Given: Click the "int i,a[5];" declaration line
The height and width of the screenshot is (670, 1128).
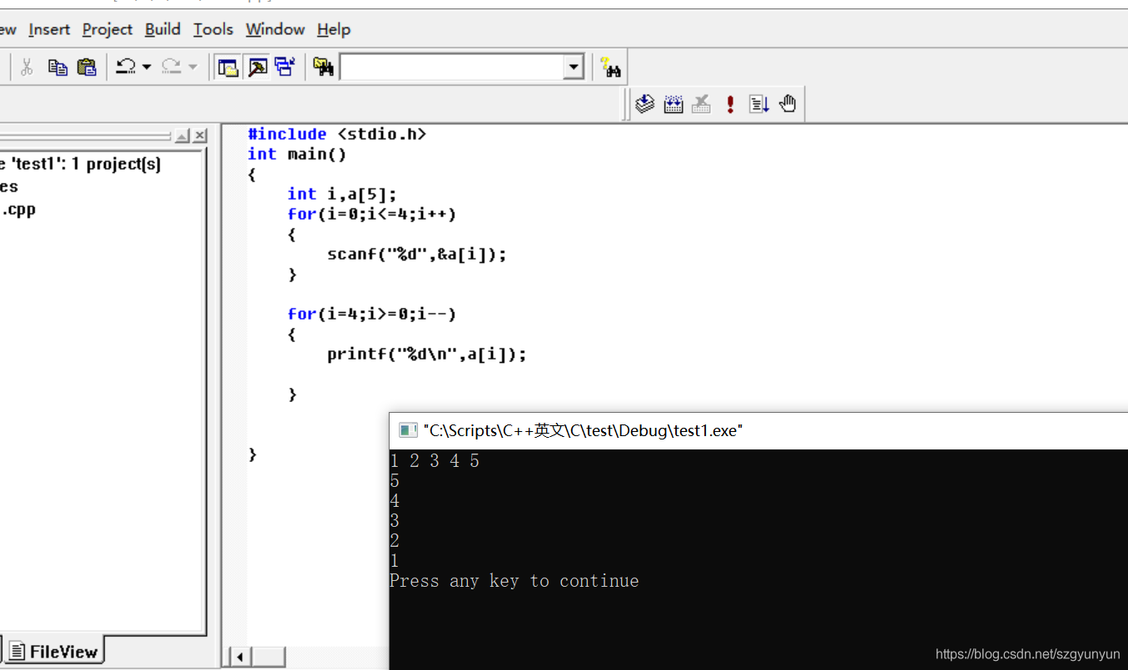Looking at the screenshot, I should [x=342, y=194].
